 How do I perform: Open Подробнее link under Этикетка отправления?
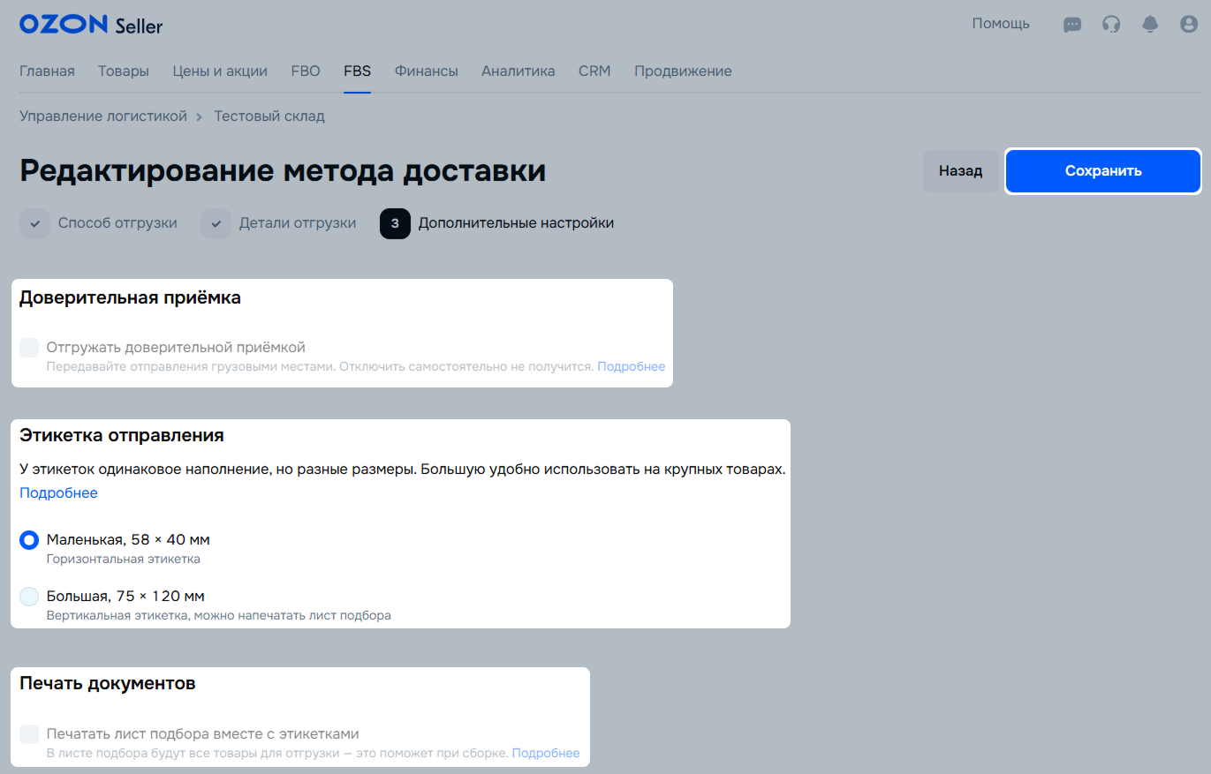[58, 493]
